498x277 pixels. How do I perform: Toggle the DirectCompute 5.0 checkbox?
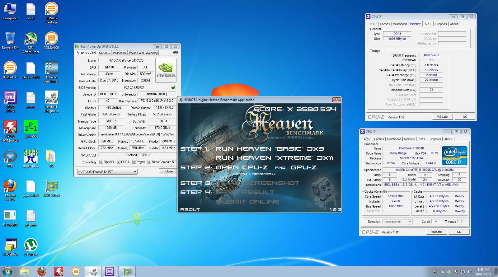tap(149, 162)
